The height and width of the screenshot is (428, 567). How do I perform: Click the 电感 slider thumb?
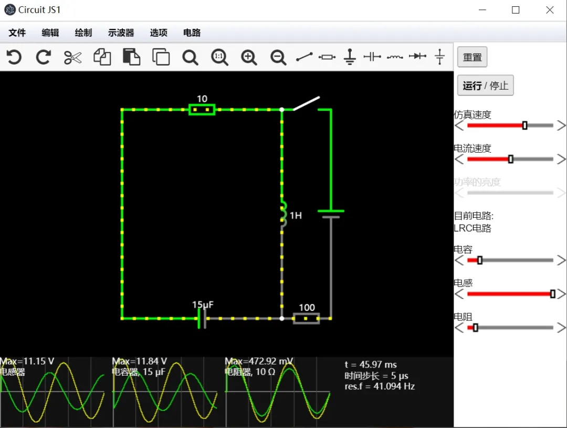552,294
